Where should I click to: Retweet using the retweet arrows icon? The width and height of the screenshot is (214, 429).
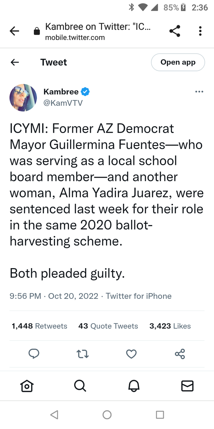point(83,354)
